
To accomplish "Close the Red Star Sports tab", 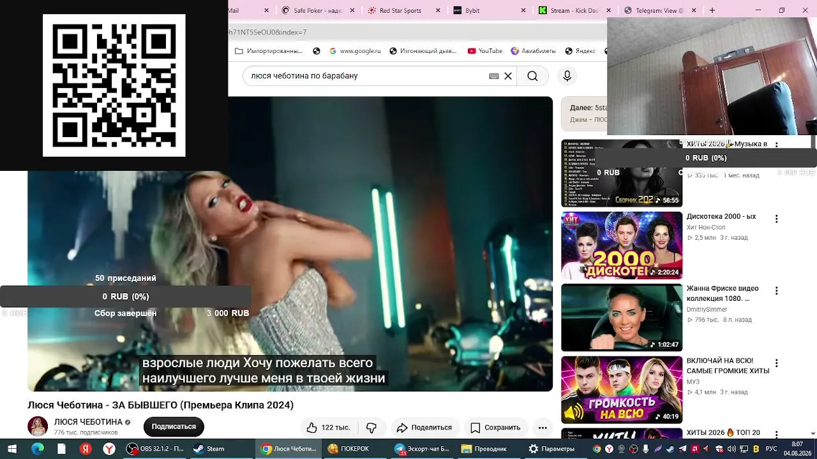I will pos(437,10).
